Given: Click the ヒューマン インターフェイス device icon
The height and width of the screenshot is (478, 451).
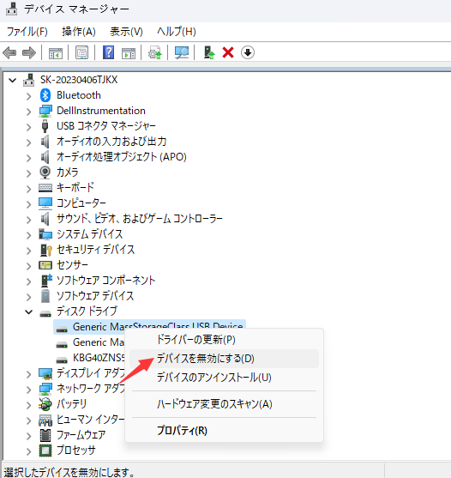Looking at the screenshot, I should pos(45,420).
